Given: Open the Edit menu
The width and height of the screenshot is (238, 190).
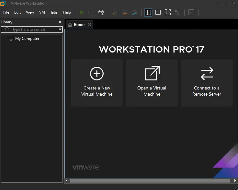Looking at the screenshot, I should click(x=17, y=12).
